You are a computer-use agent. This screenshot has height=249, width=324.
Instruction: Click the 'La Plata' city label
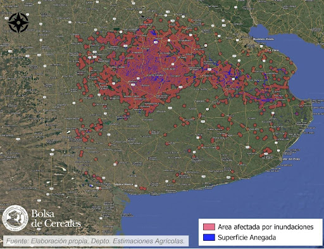(273, 50)
